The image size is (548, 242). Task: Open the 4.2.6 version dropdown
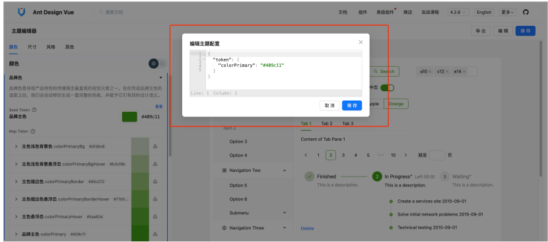(x=458, y=13)
